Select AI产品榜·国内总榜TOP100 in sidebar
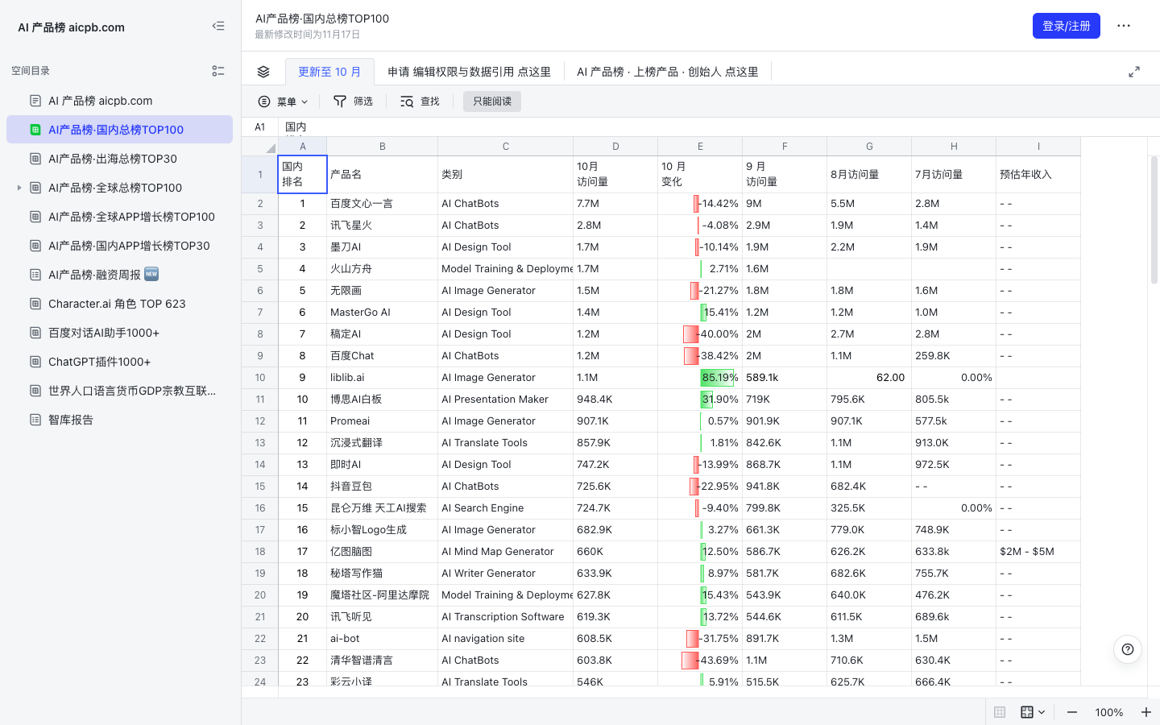Screen dimensions: 1160x725 coord(119,130)
